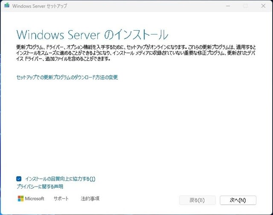
Task: Click the paragraph starting 更新プログラム、ドライバー
Action: click(136, 53)
